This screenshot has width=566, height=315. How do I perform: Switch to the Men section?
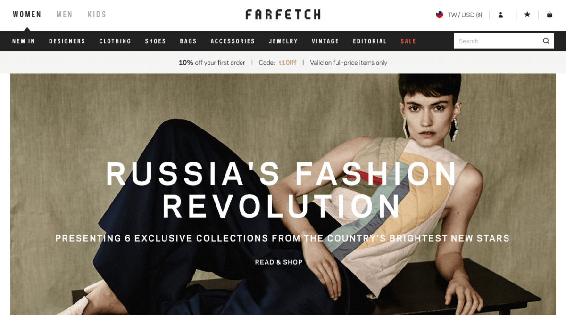(65, 15)
